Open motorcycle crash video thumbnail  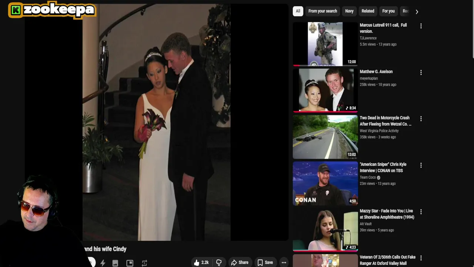(325, 137)
